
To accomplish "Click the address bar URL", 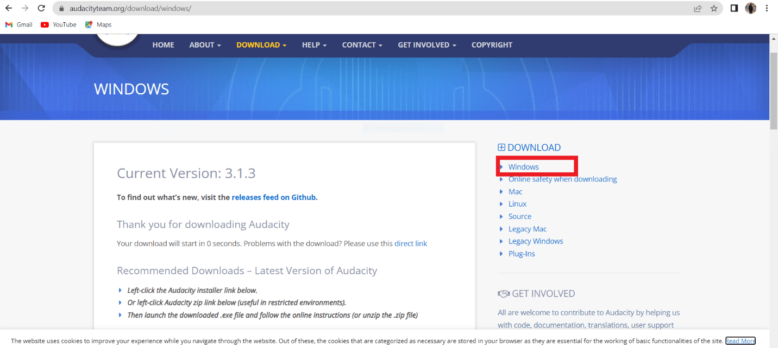I will click(130, 9).
